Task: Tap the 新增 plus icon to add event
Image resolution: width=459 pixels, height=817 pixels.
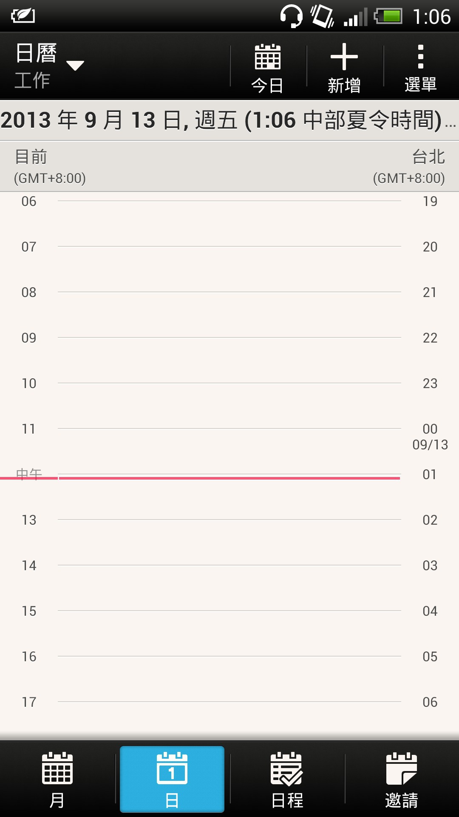Action: click(344, 57)
